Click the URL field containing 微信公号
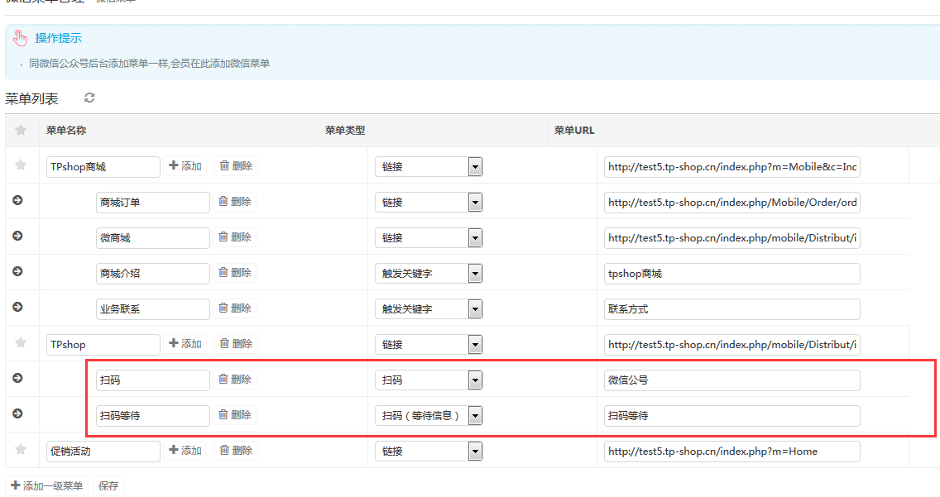Screen dimensions: 940x497 [x=731, y=380]
